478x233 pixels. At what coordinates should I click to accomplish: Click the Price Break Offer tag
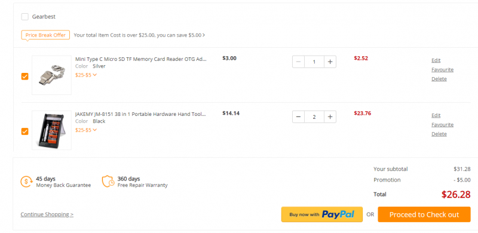(x=45, y=35)
